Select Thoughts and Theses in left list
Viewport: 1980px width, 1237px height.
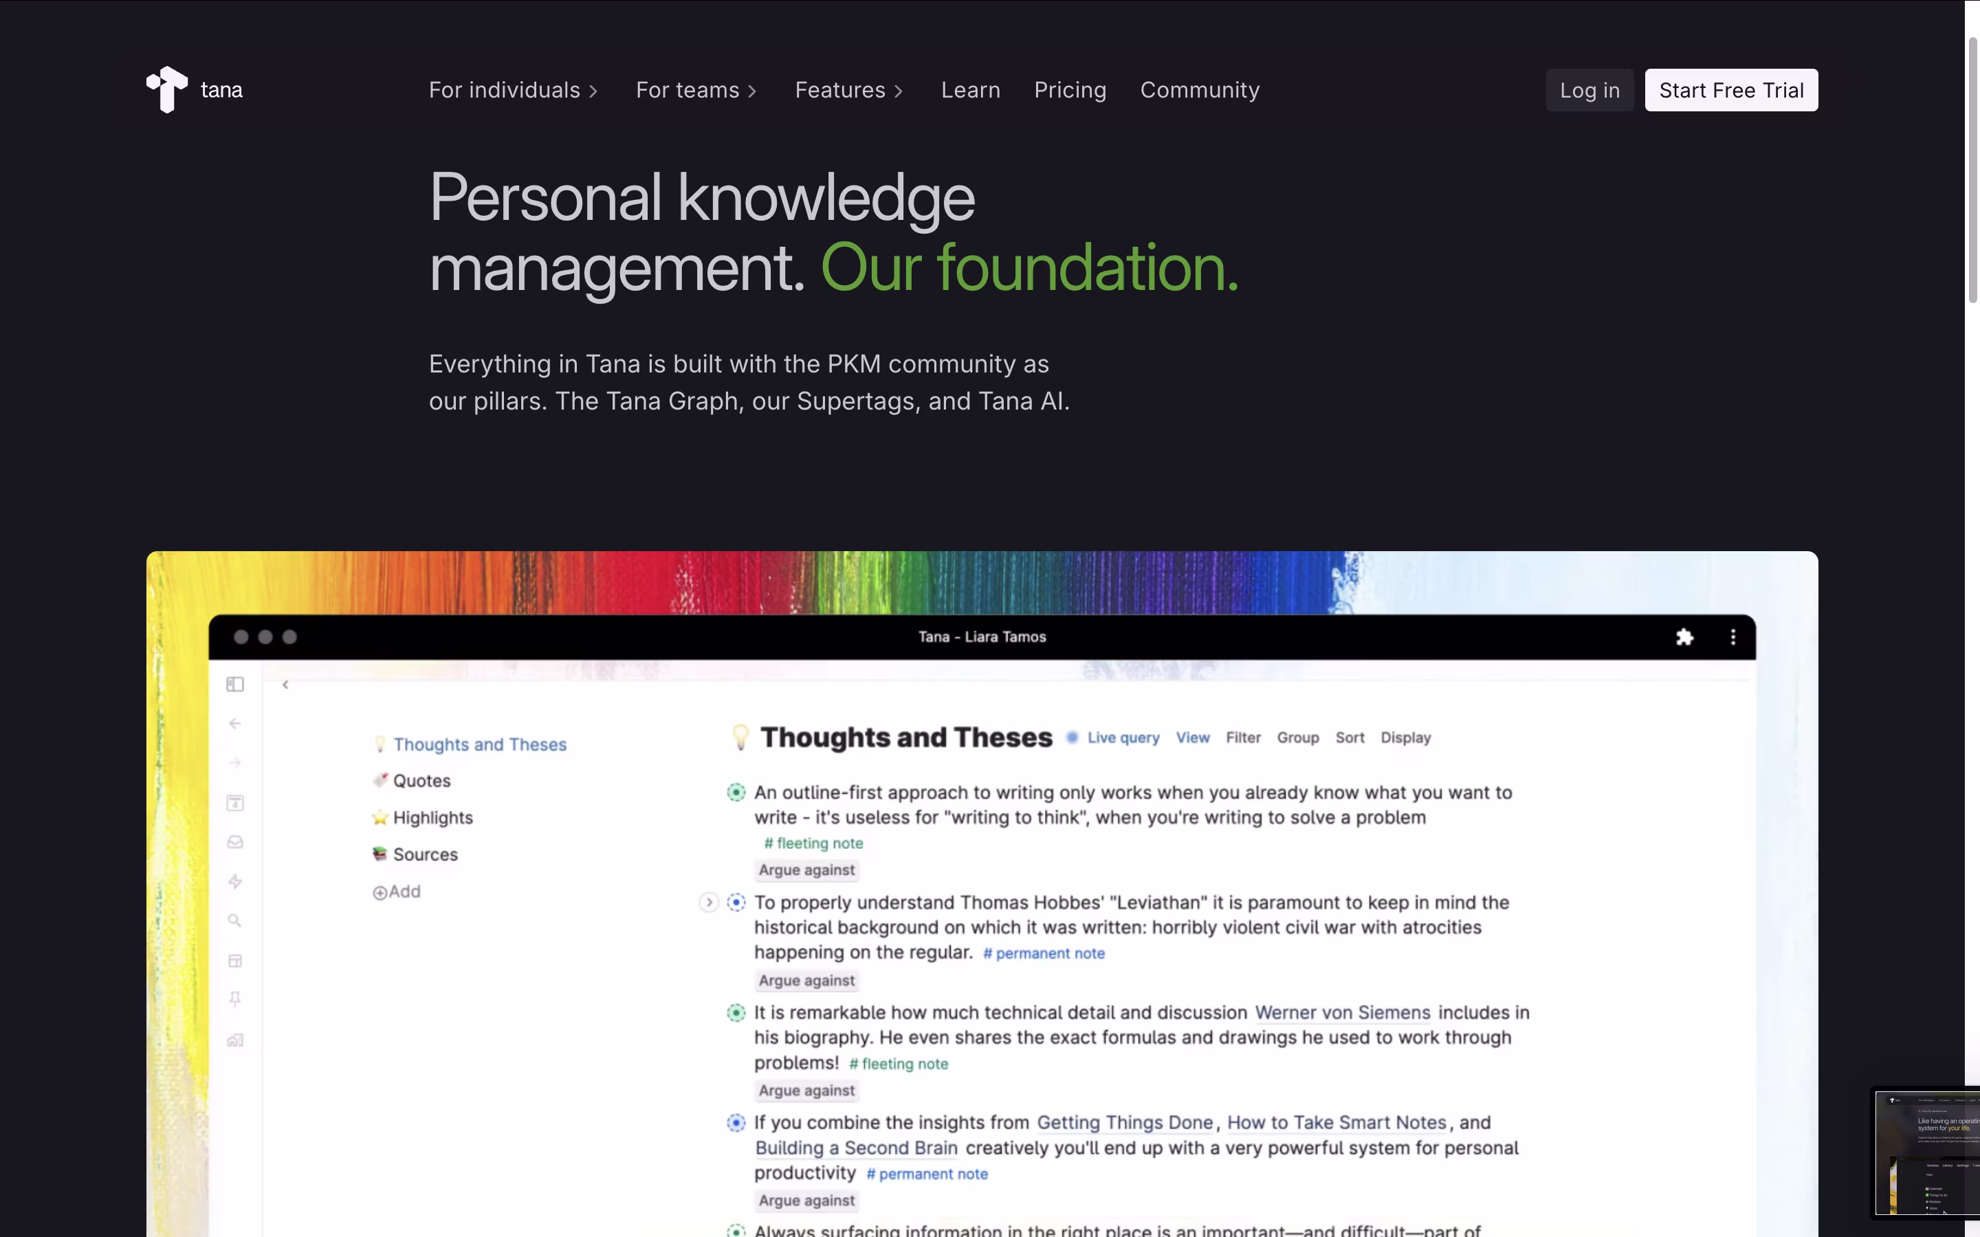point(479,744)
